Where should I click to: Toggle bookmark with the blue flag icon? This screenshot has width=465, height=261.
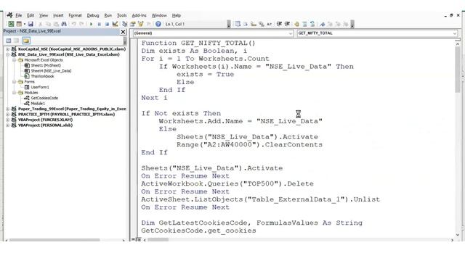tap(323, 24)
